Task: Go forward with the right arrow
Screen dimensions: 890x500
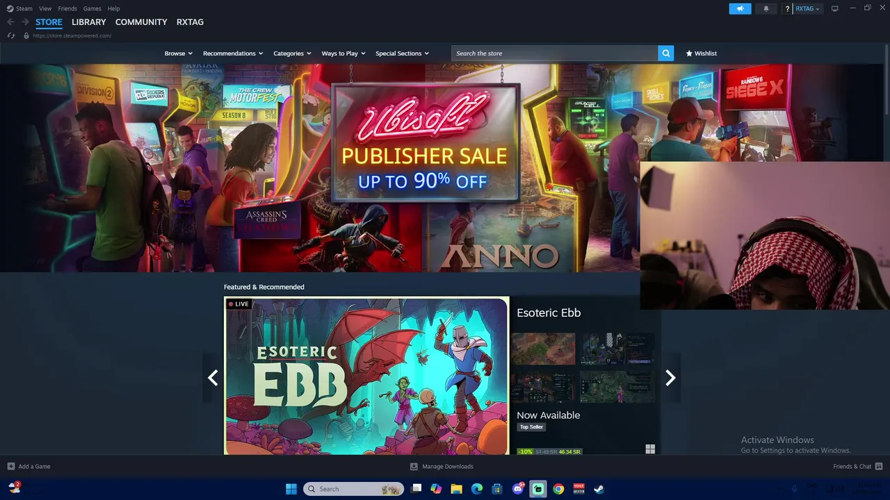Action: click(x=25, y=22)
